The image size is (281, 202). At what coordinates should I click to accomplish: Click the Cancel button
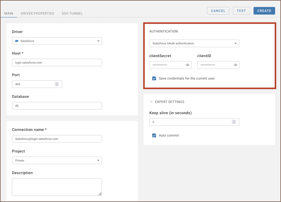[x=218, y=11]
